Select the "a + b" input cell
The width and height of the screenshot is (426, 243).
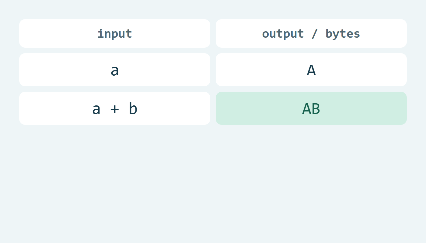coord(115,108)
